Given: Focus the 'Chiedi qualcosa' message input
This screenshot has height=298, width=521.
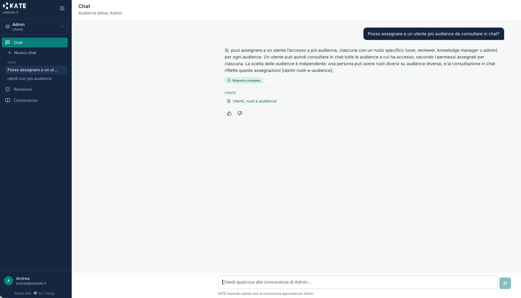Looking at the screenshot, I should click(358, 282).
